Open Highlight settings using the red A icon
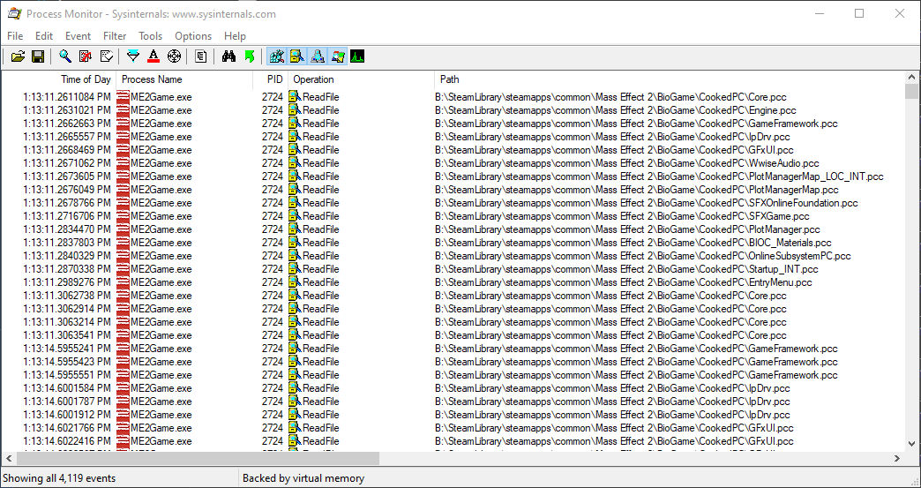The height and width of the screenshot is (488, 921). coord(153,56)
